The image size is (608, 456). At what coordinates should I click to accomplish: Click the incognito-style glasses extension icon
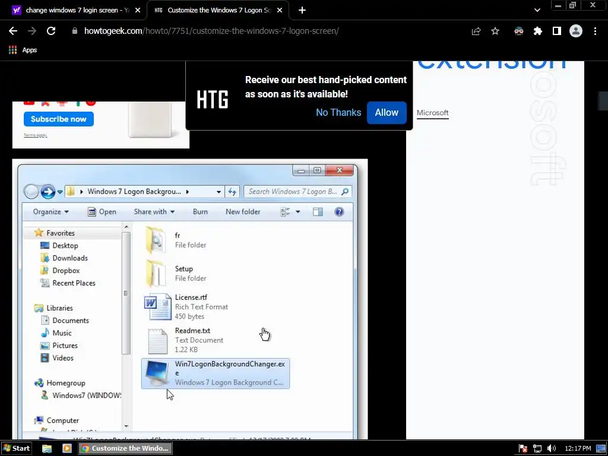[519, 31]
